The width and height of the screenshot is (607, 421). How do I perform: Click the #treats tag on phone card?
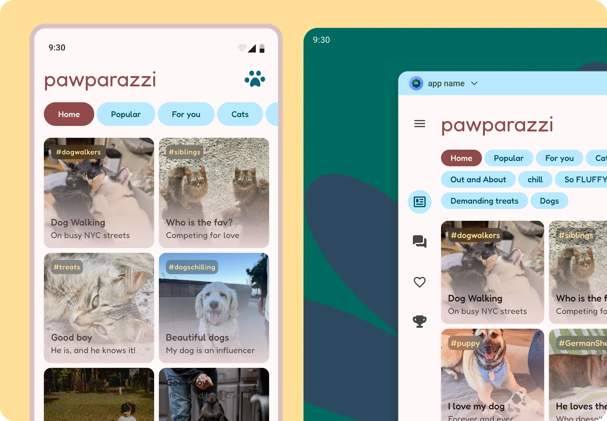click(67, 267)
